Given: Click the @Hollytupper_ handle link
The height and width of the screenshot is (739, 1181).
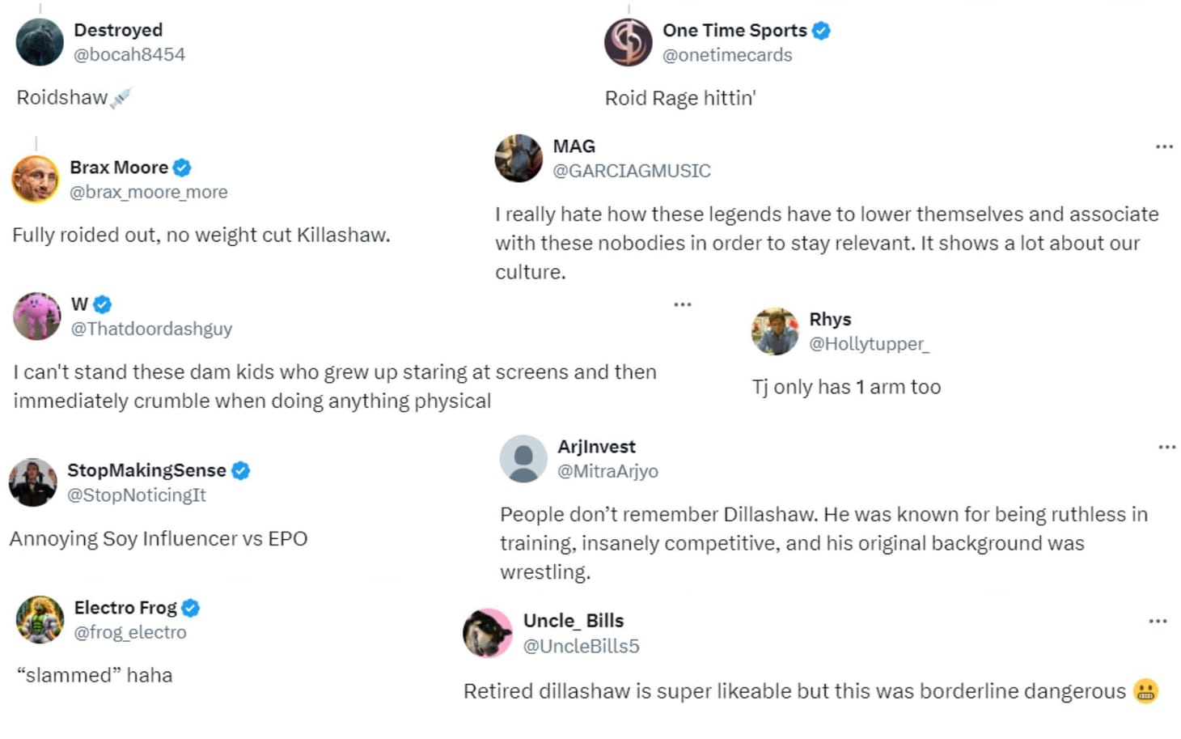Looking at the screenshot, I should click(870, 343).
